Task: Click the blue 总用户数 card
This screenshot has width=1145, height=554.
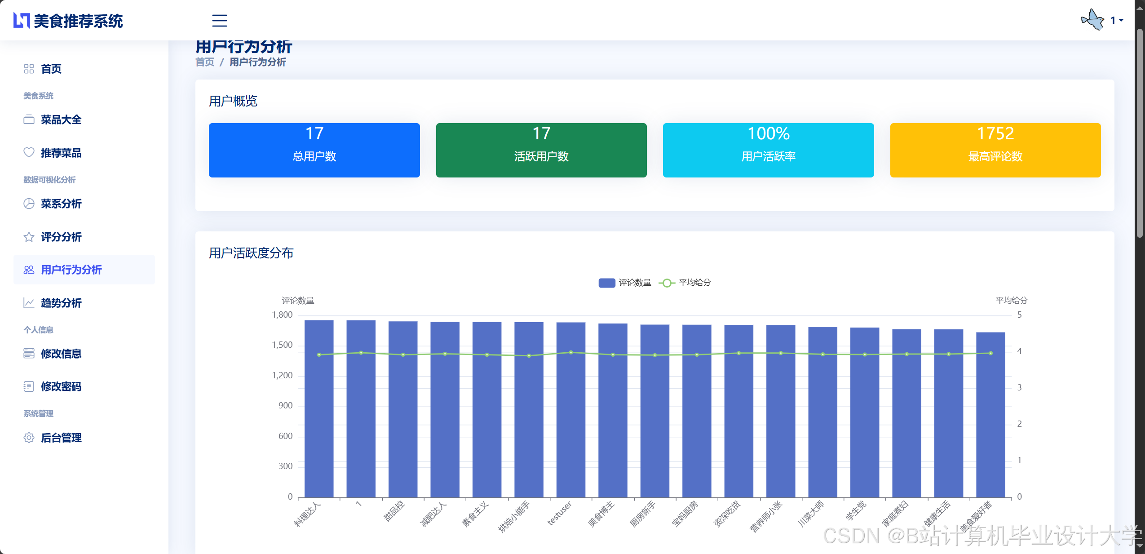Action: pyautogui.click(x=314, y=150)
